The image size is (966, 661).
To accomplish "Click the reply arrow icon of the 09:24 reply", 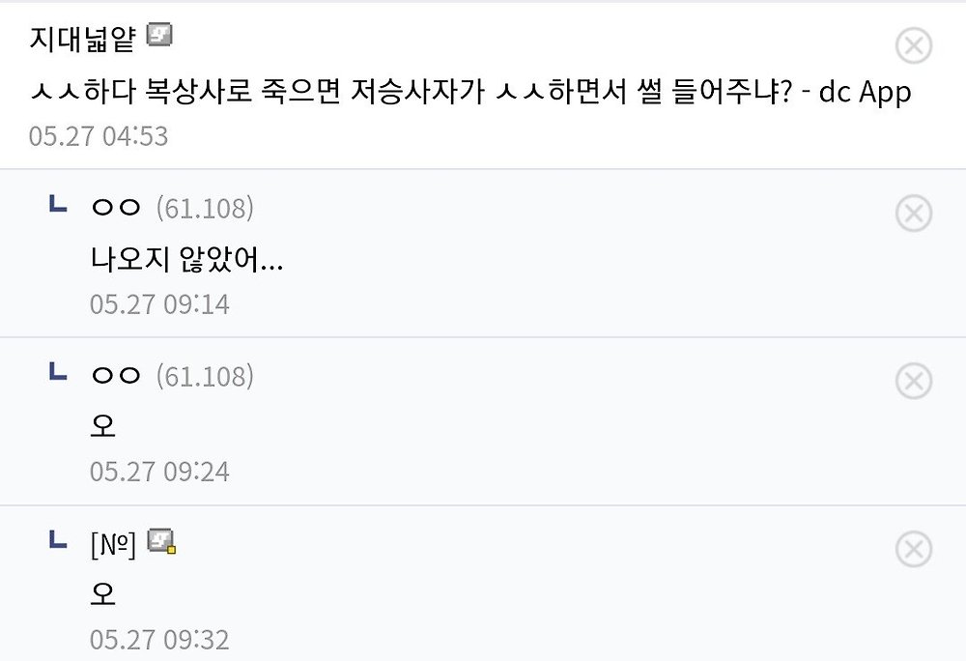I will tap(58, 371).
